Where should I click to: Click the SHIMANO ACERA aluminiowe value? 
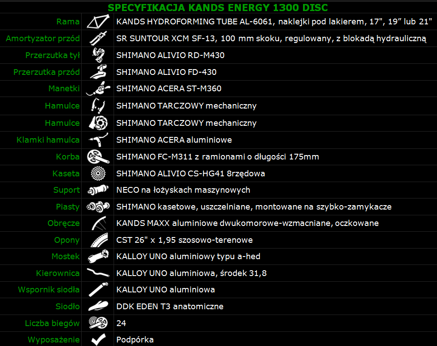174,140
